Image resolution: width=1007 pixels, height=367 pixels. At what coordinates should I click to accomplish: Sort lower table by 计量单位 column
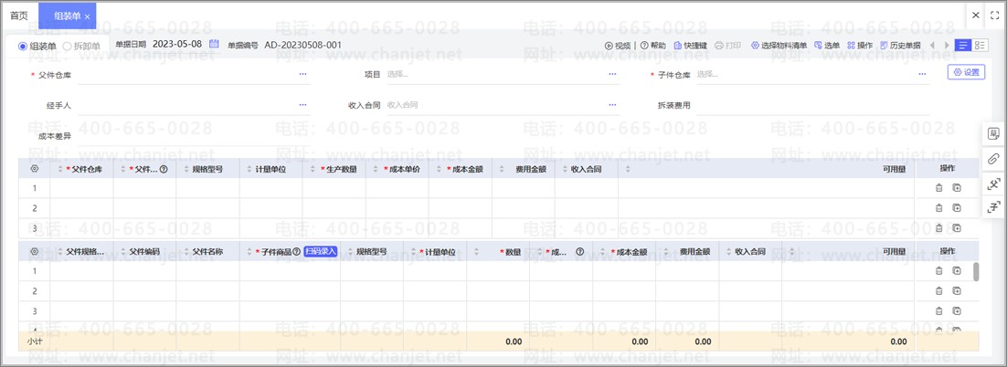[414, 251]
